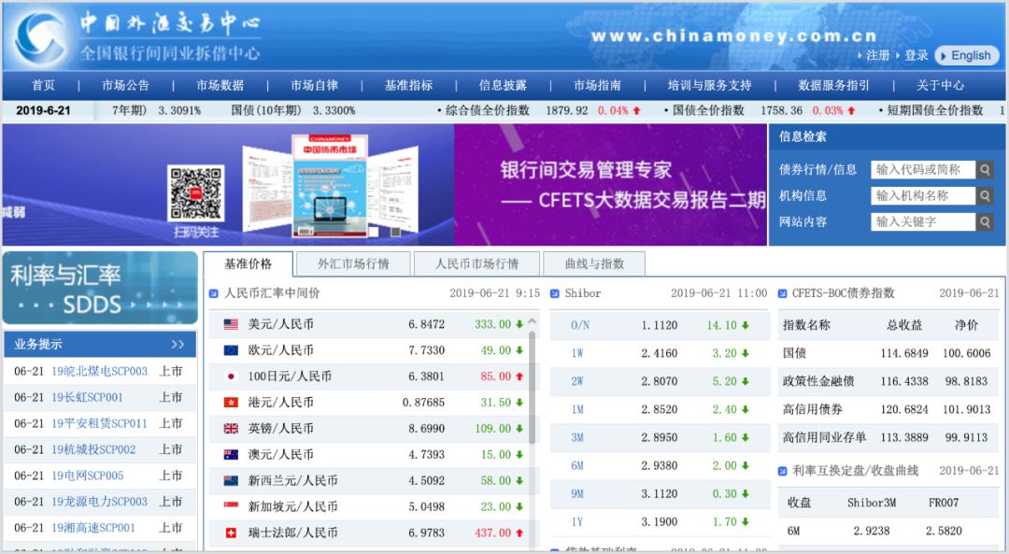
Task: Click the 网站内容 search magnifier icon
Action: tap(984, 221)
